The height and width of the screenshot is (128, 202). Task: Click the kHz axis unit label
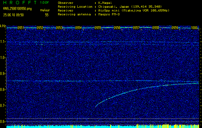(x=3, y=26)
